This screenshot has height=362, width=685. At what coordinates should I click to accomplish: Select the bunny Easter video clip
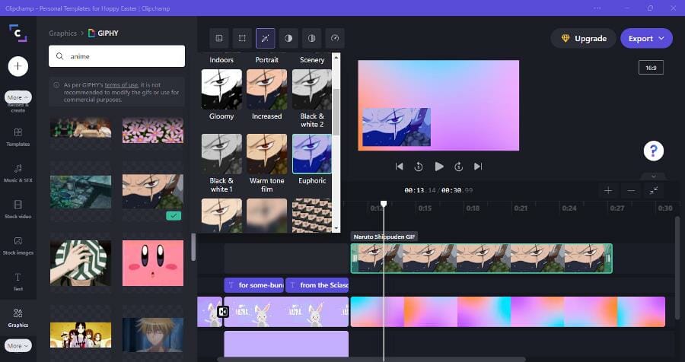click(x=287, y=312)
